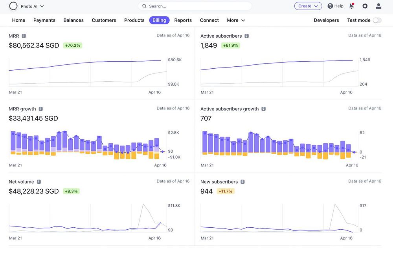Click the +70.3% MRR change badge

(73, 45)
